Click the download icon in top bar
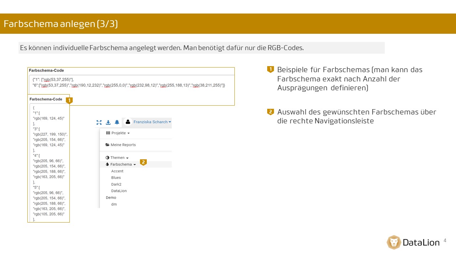 [108, 122]
